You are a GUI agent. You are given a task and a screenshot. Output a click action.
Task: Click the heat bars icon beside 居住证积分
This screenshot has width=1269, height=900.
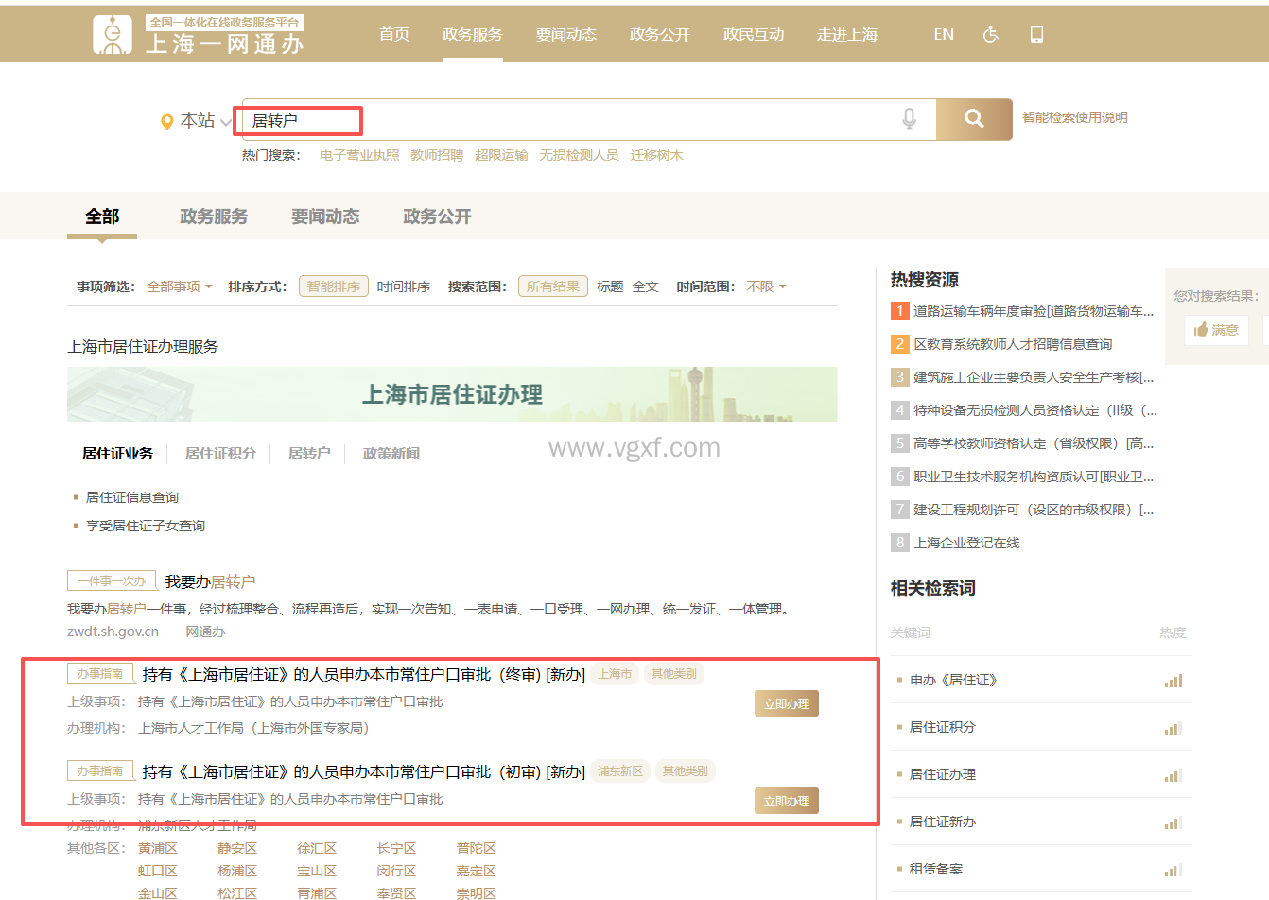point(1173,728)
